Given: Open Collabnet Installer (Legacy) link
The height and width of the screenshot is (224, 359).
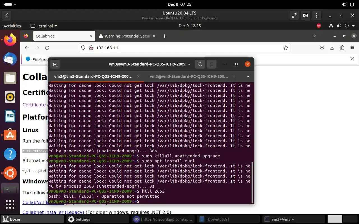Looking at the screenshot, I should 53,212.
